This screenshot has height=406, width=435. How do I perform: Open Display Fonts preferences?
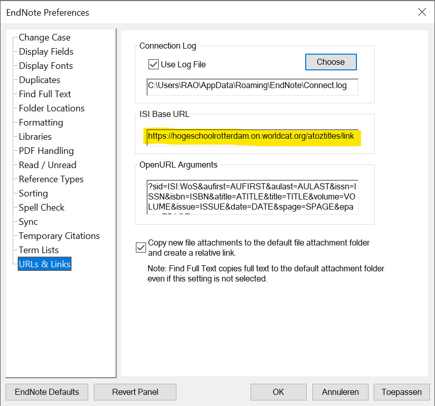click(x=46, y=66)
